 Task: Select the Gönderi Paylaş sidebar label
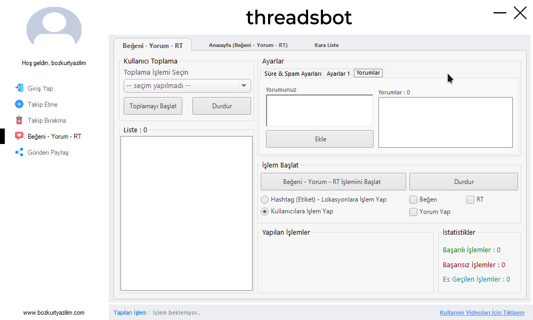click(x=48, y=153)
